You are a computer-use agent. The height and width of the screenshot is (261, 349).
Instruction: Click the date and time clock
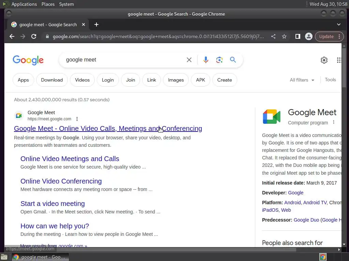coord(329,4)
